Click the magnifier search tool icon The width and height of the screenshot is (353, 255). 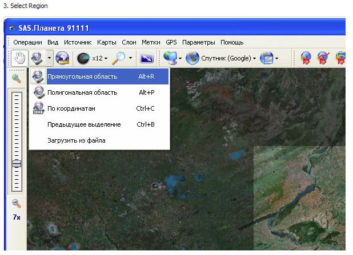pos(119,58)
